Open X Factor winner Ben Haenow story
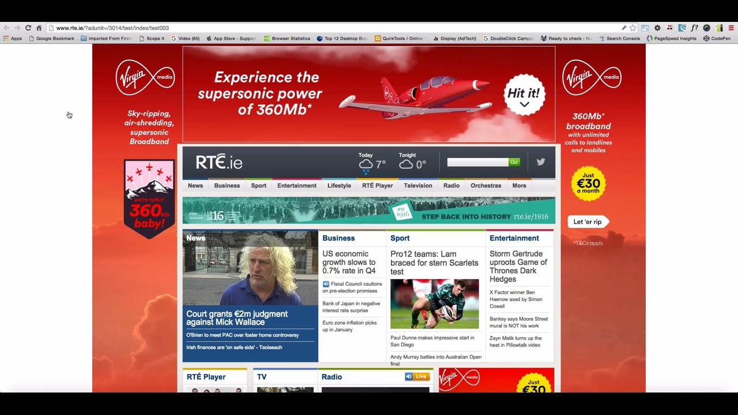 tap(516, 299)
